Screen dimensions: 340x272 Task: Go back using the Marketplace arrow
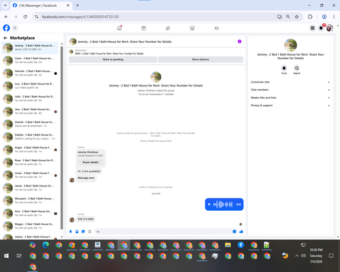[x=5, y=38]
